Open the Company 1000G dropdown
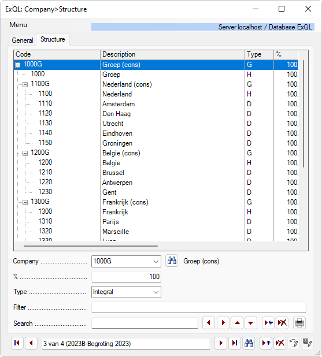The image size is (322, 357). coord(156,261)
